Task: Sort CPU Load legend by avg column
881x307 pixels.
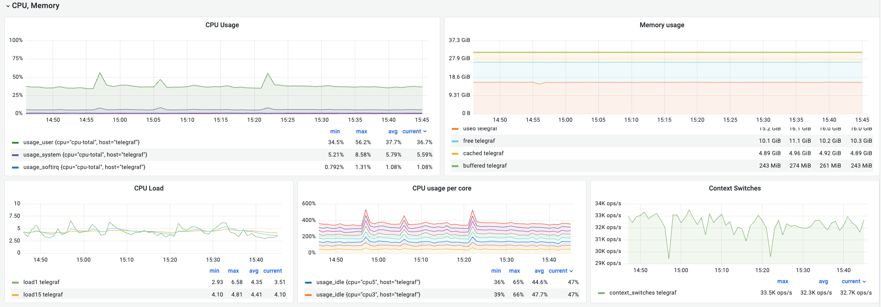Action: [253, 271]
